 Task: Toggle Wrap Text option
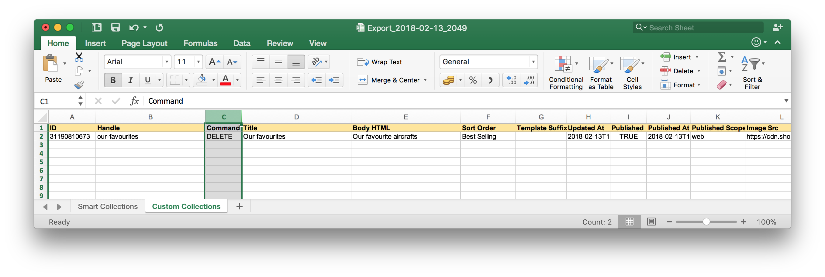[x=380, y=62]
